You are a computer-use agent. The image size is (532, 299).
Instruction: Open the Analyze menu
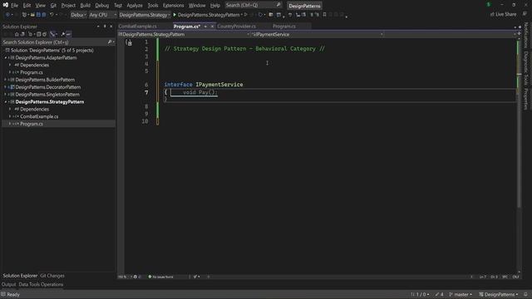click(135, 6)
